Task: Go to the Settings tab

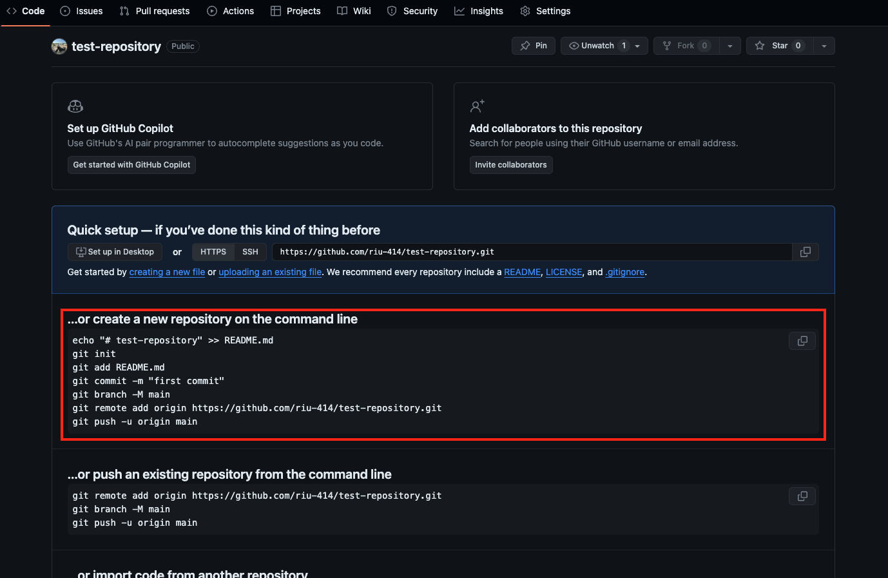Action: click(545, 11)
